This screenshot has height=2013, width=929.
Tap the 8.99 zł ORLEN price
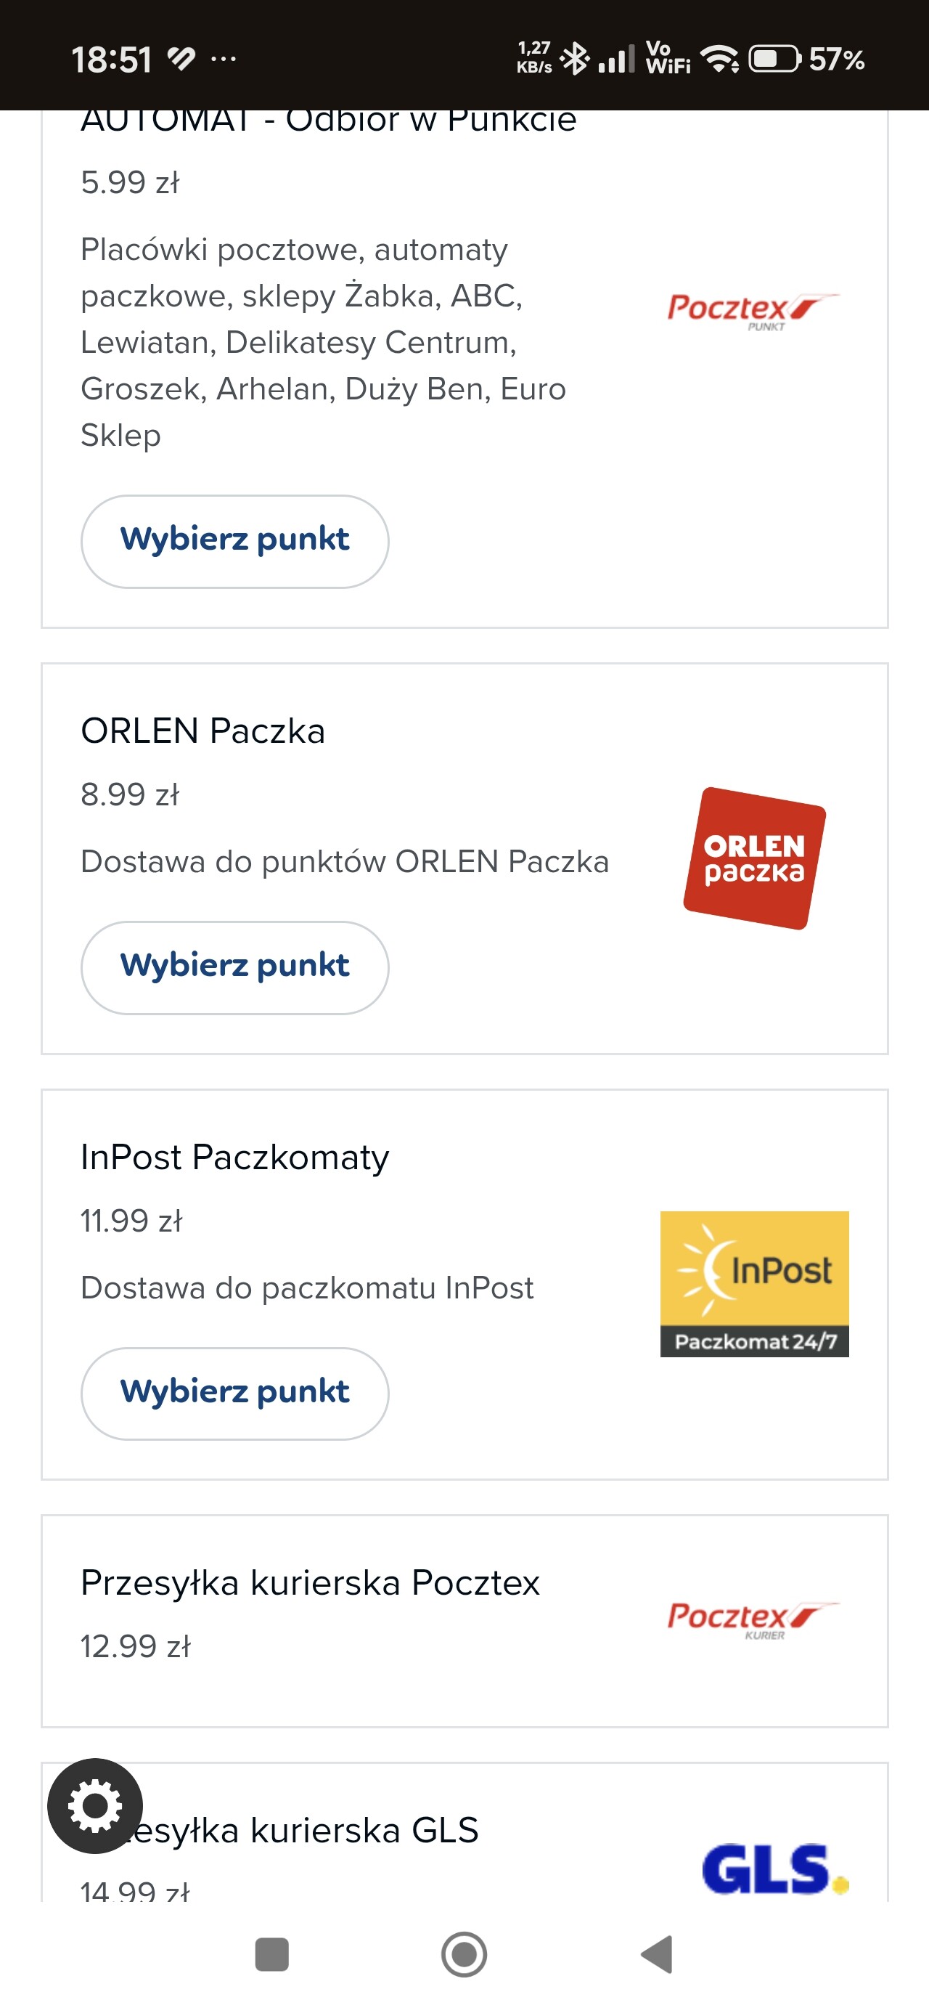(131, 794)
